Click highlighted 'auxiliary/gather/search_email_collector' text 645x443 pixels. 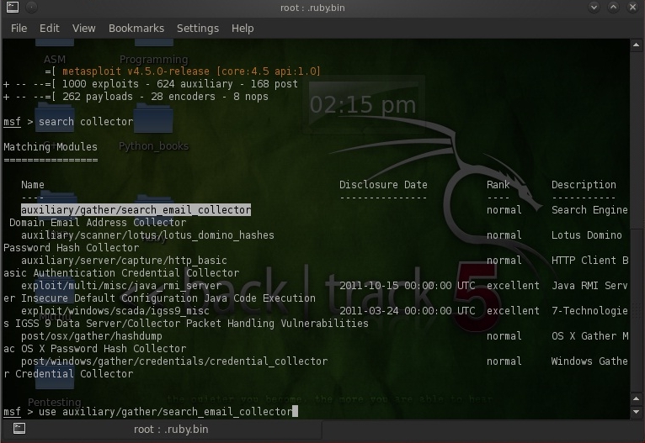tap(136, 210)
